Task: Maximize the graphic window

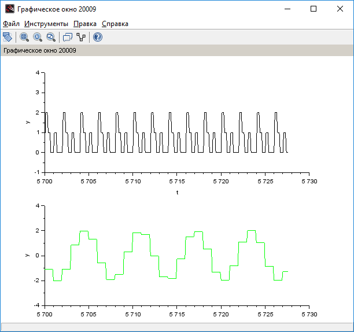Action: pos(314,9)
